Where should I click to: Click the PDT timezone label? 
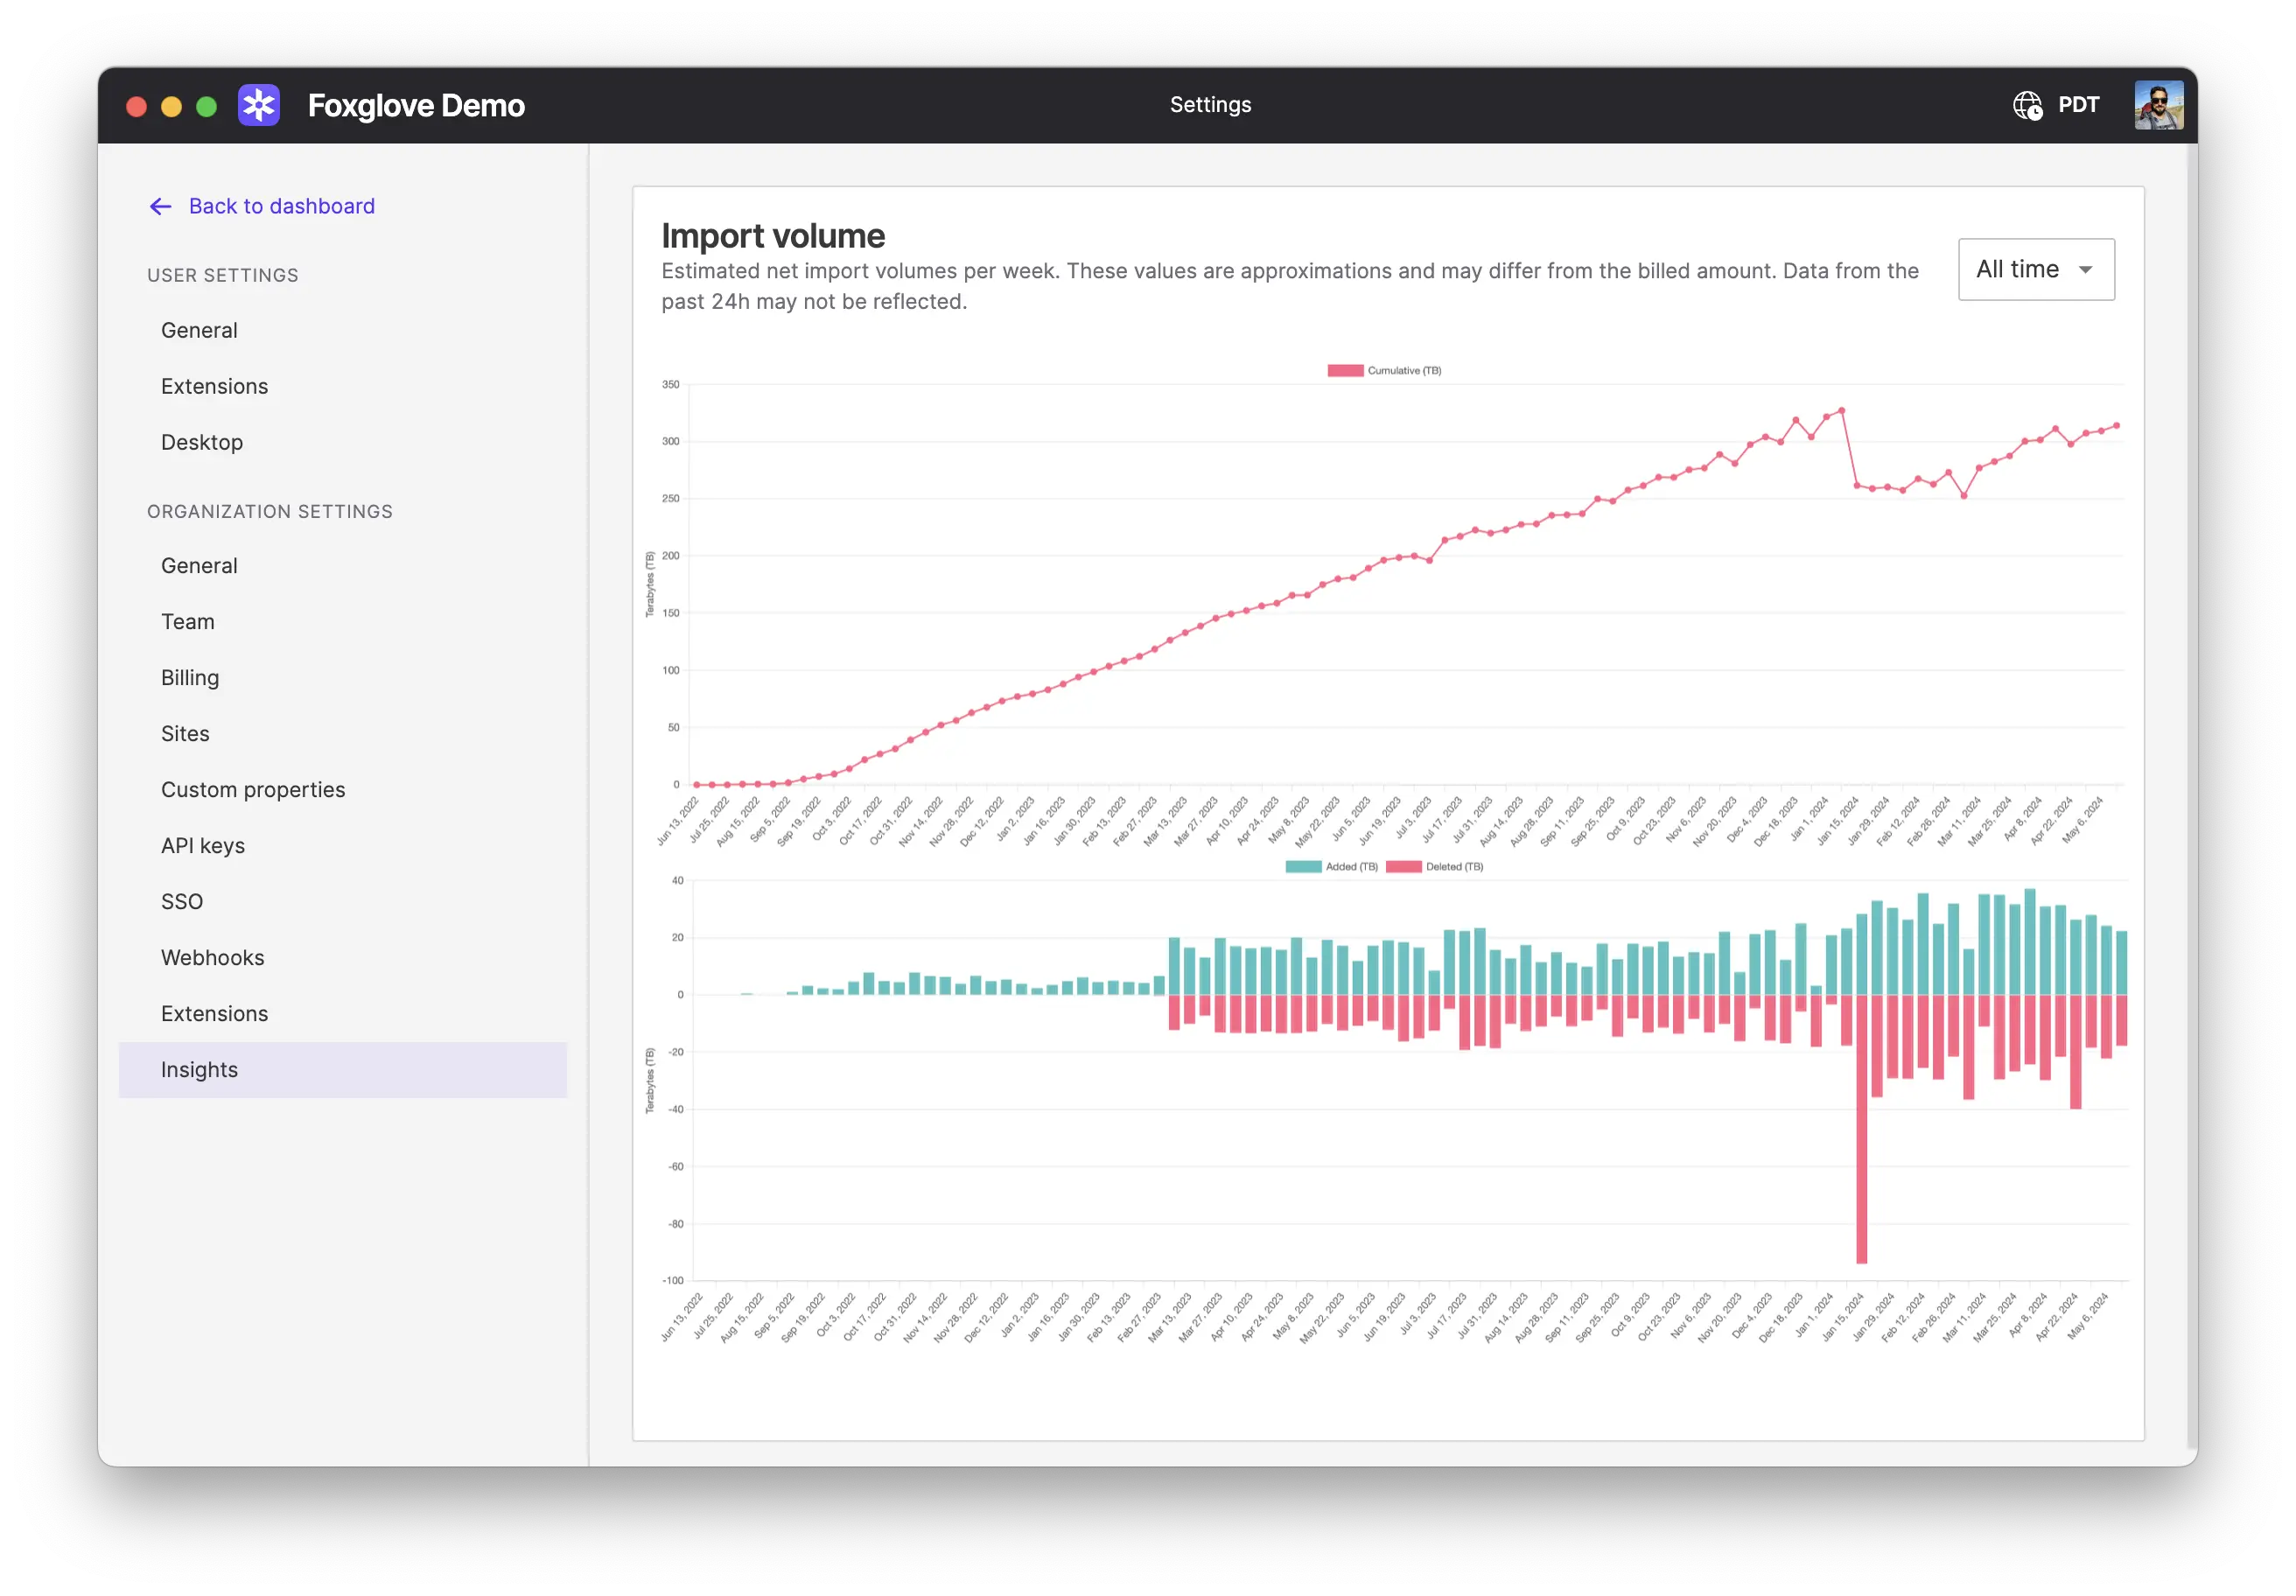click(x=2078, y=105)
